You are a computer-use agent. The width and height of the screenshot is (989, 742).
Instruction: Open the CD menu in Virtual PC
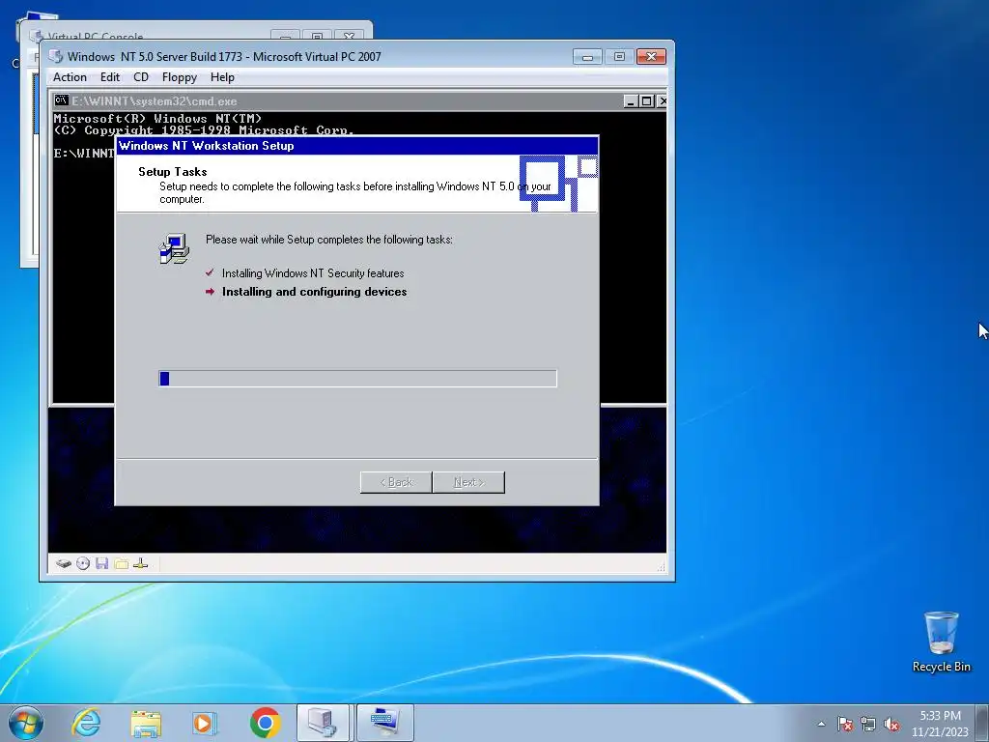pyautogui.click(x=141, y=77)
